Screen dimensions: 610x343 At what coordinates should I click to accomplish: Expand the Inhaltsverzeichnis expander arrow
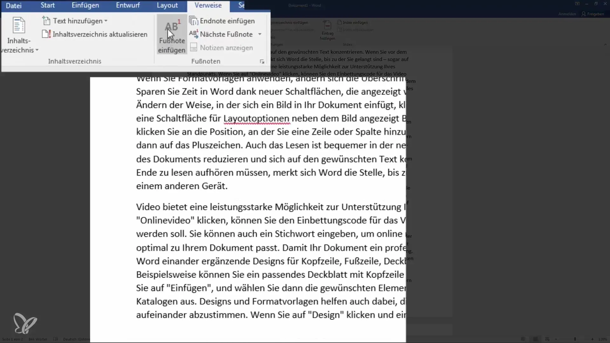tap(37, 50)
